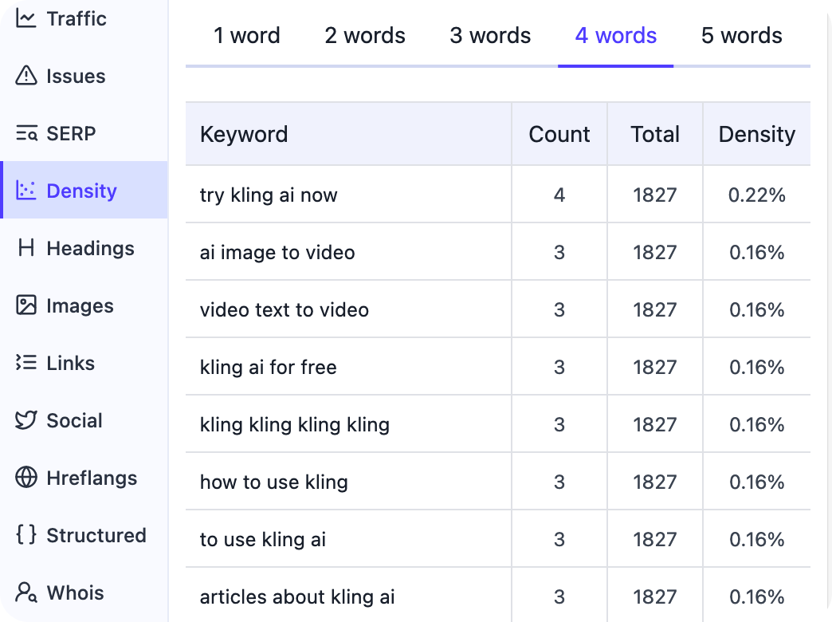832x622 pixels.
Task: Click the Whois person-search icon
Action: click(x=26, y=592)
